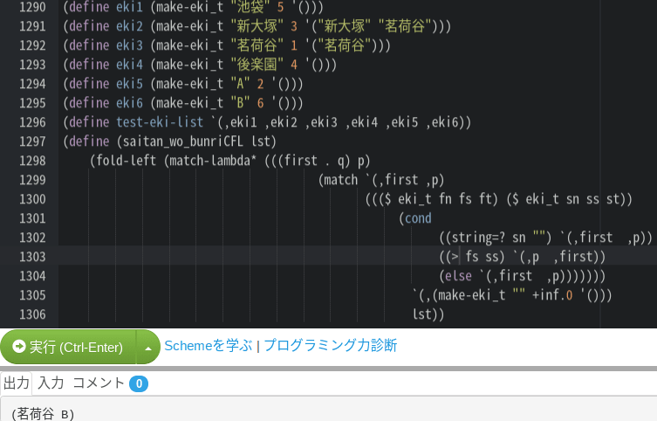
Task: Click line number 1293 in the gutter
Action: (x=32, y=65)
